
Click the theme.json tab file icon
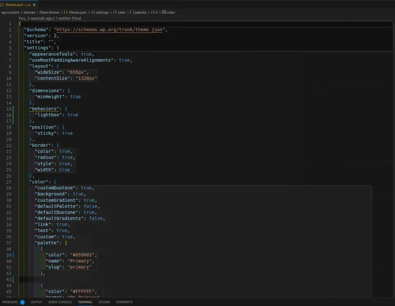pyautogui.click(x=2, y=5)
